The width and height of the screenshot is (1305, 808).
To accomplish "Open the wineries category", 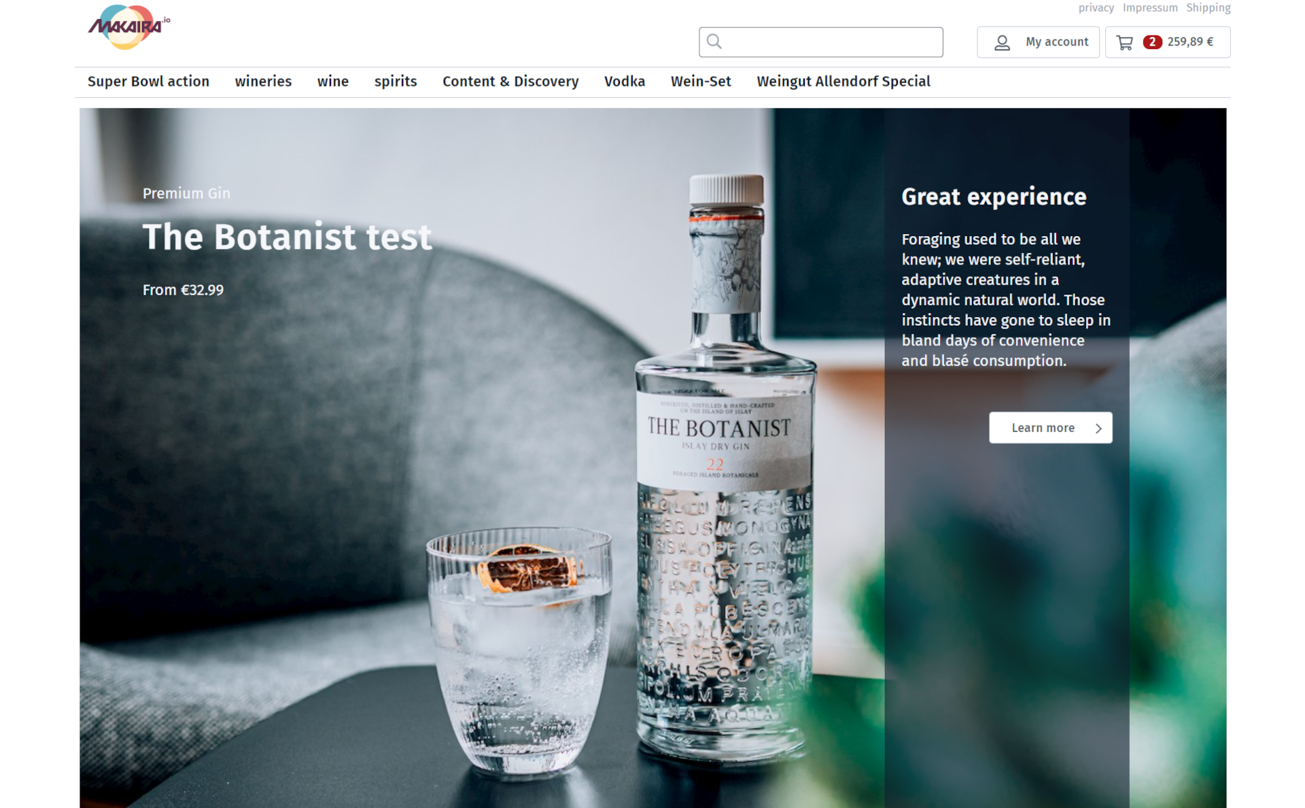I will (x=263, y=82).
